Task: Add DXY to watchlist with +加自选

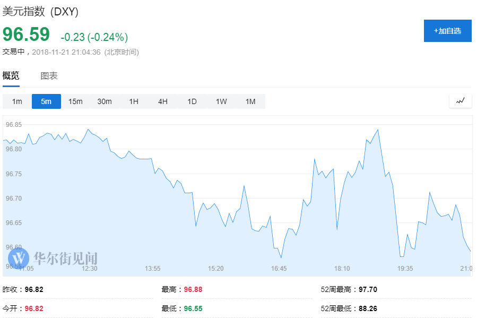Action: 447,31
